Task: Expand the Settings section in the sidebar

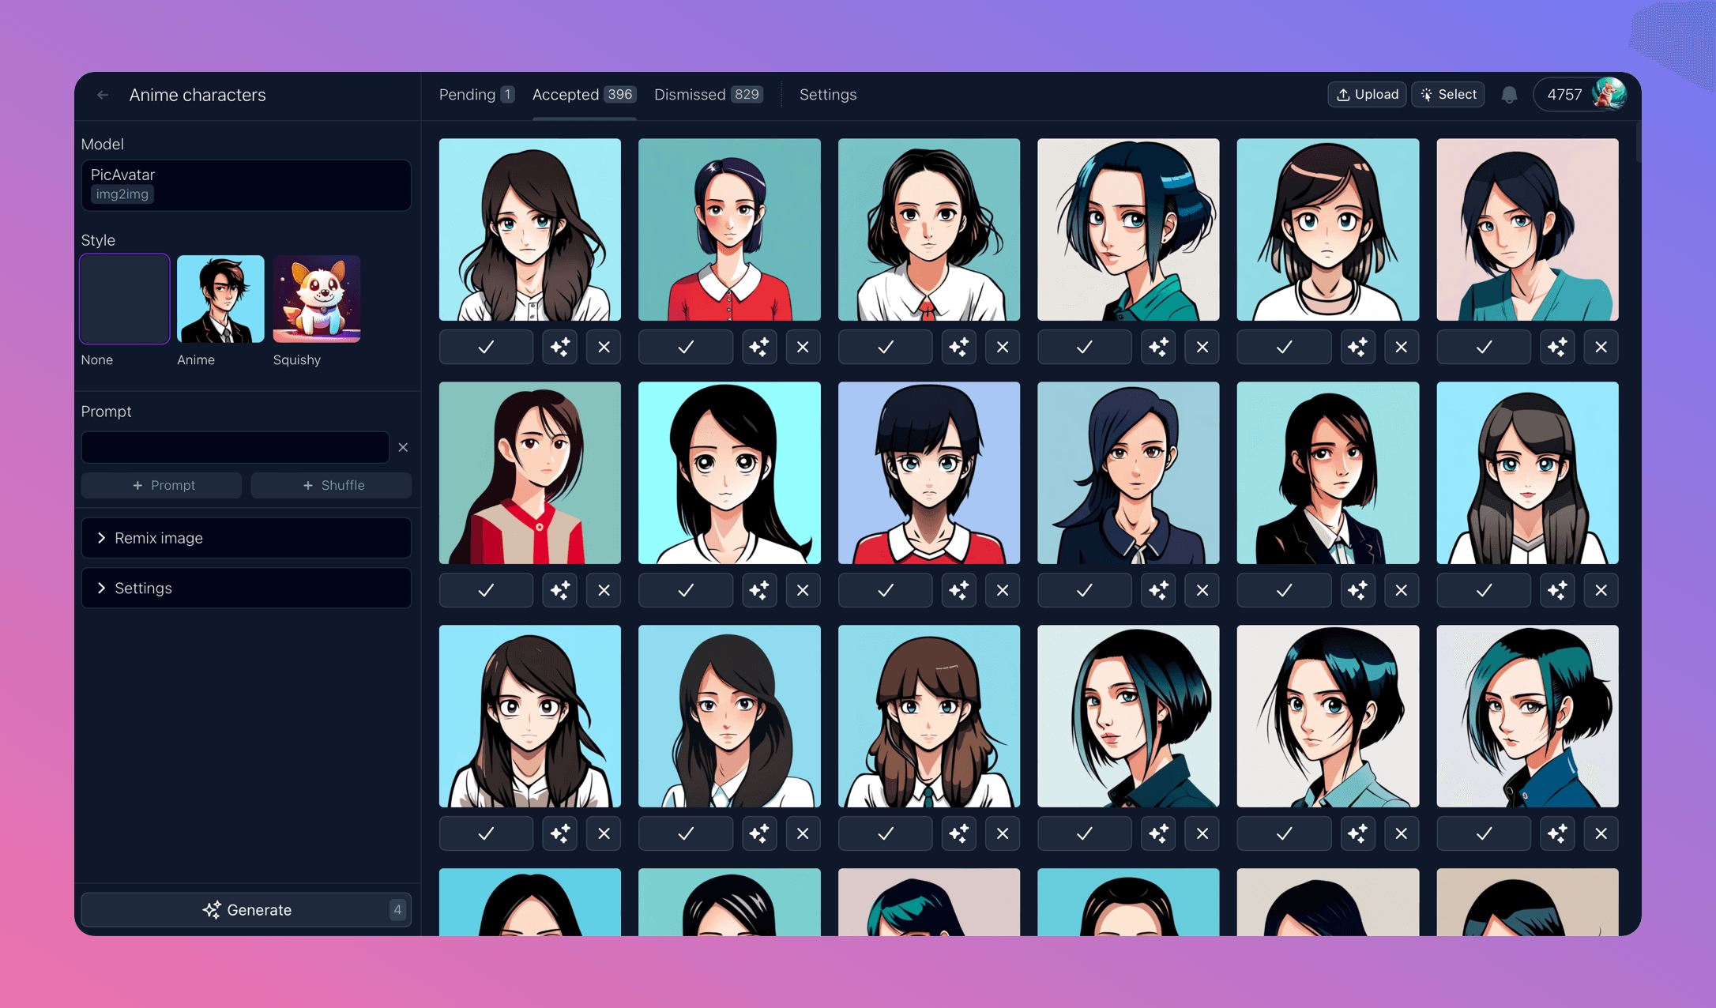Action: [246, 589]
